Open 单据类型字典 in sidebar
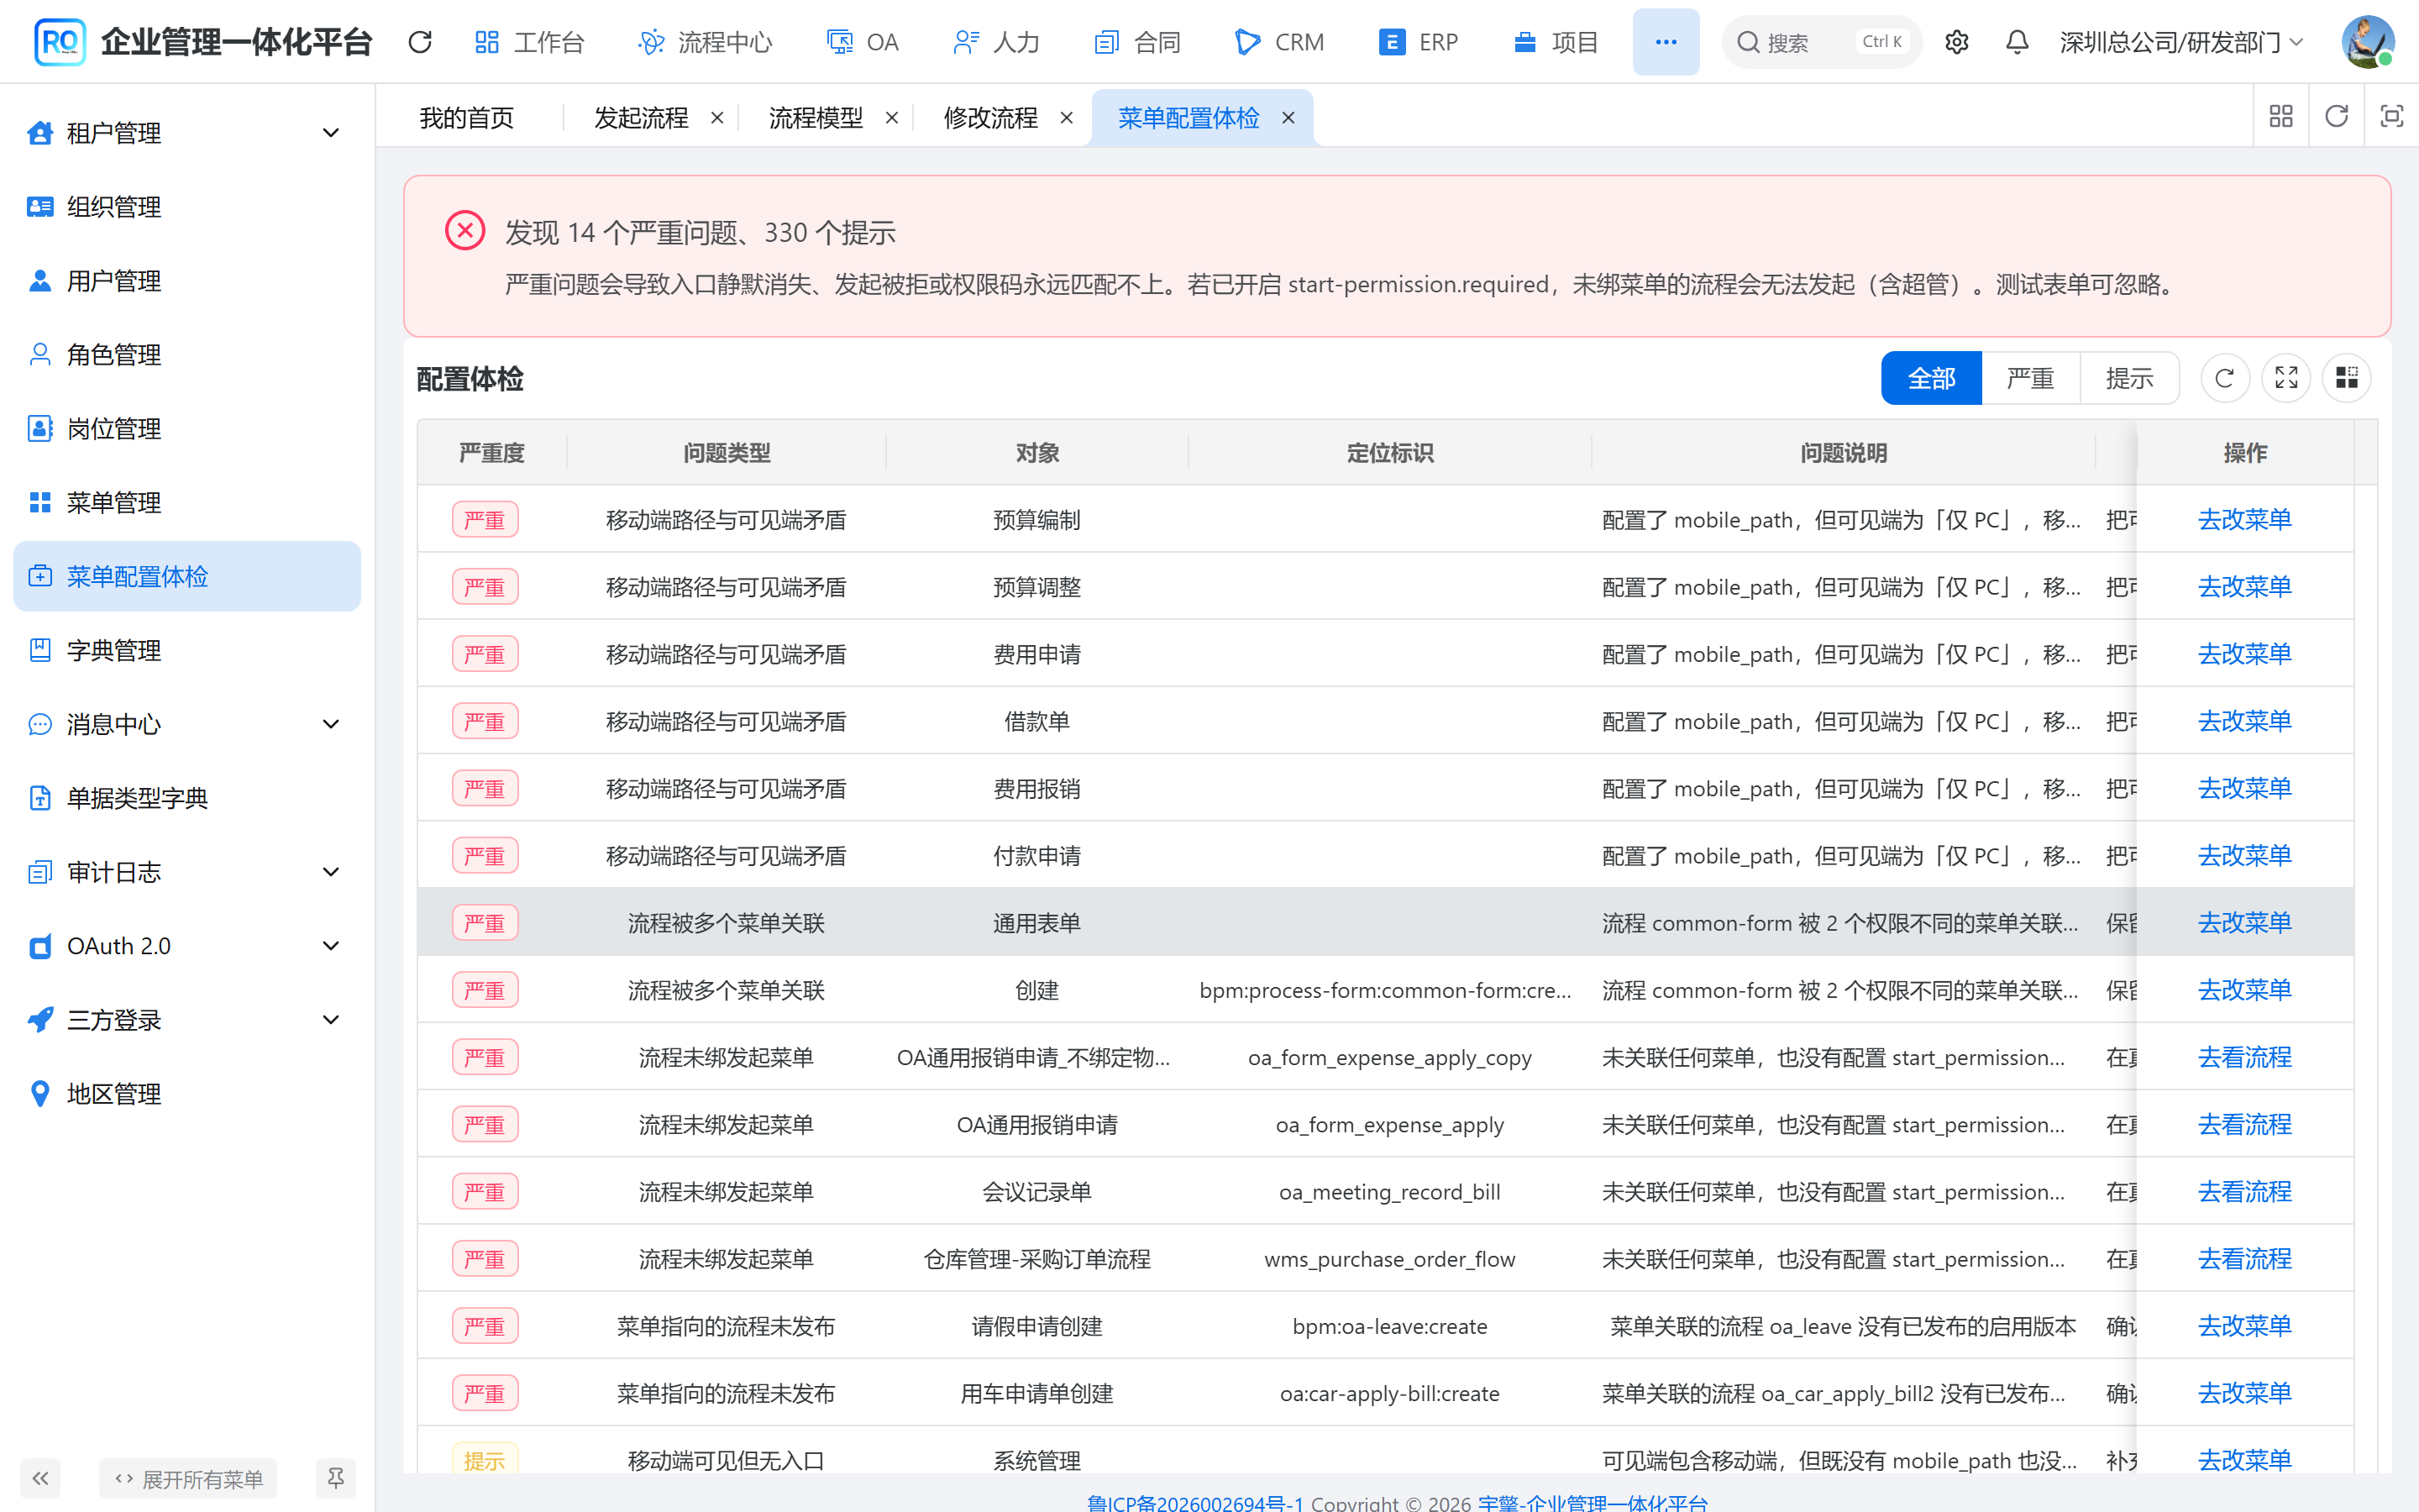The width and height of the screenshot is (2419, 1512). 187,798
